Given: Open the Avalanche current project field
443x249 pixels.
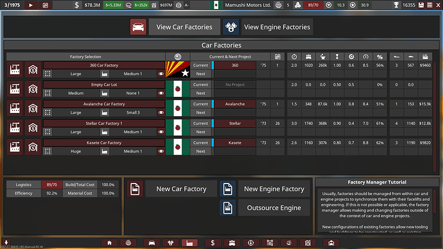Looking at the screenshot, I should click(235, 104).
